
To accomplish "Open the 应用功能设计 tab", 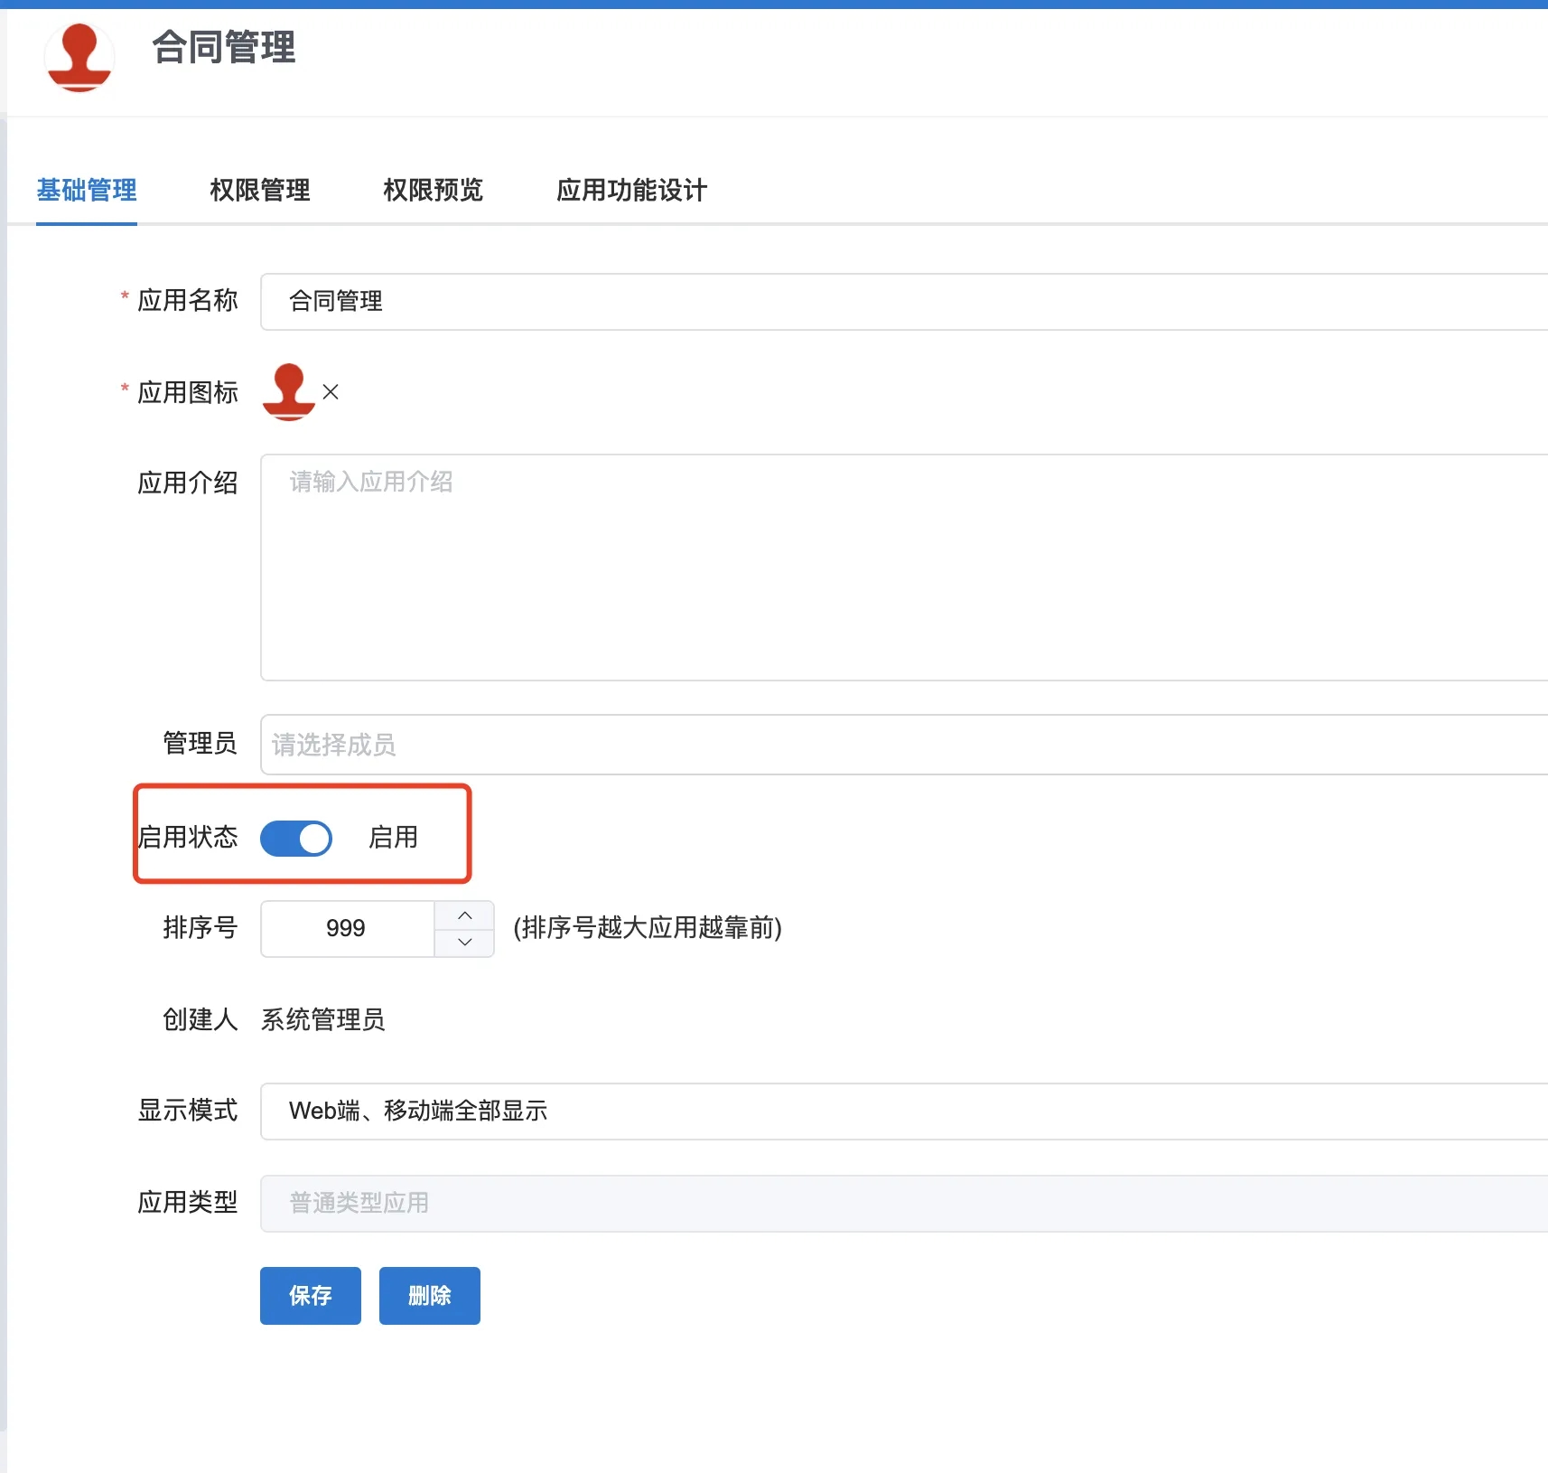I will click(631, 190).
